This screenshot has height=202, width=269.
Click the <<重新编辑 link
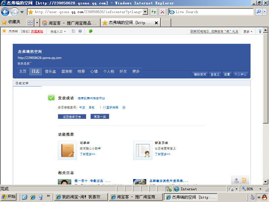[111, 107]
